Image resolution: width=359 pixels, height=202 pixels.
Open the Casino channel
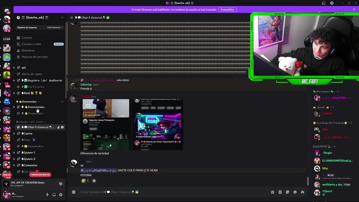(40, 134)
